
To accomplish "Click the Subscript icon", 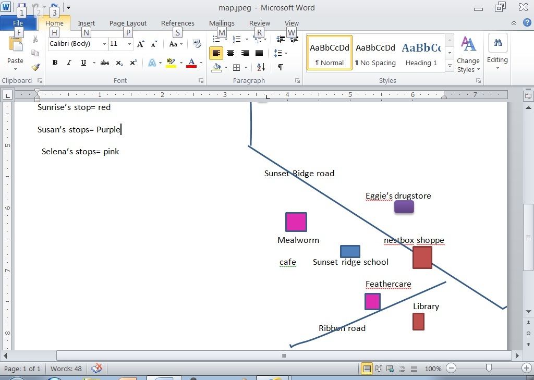I will (x=119, y=63).
